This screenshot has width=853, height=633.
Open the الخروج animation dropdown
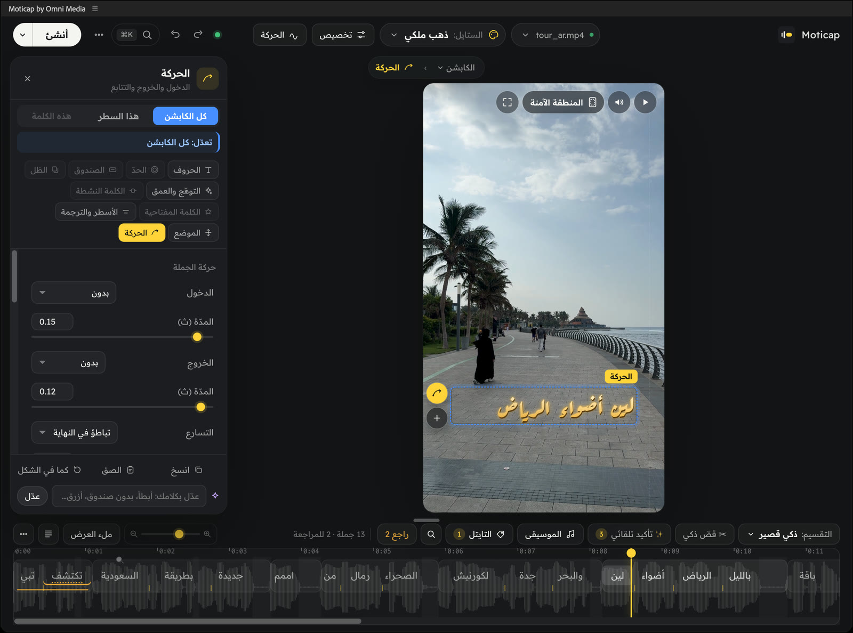68,363
